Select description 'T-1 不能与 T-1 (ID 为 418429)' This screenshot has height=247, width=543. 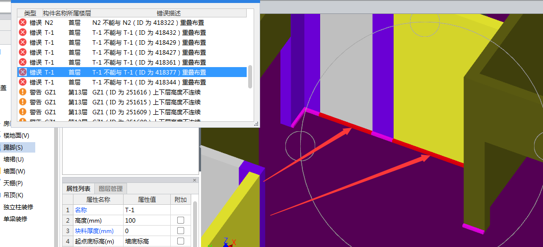149,42
